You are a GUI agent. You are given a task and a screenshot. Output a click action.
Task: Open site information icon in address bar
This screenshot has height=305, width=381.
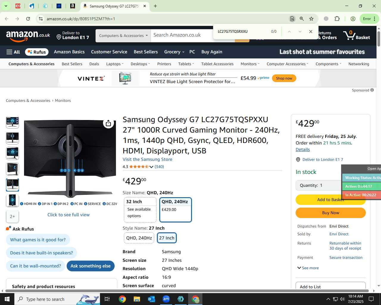(x=41, y=19)
